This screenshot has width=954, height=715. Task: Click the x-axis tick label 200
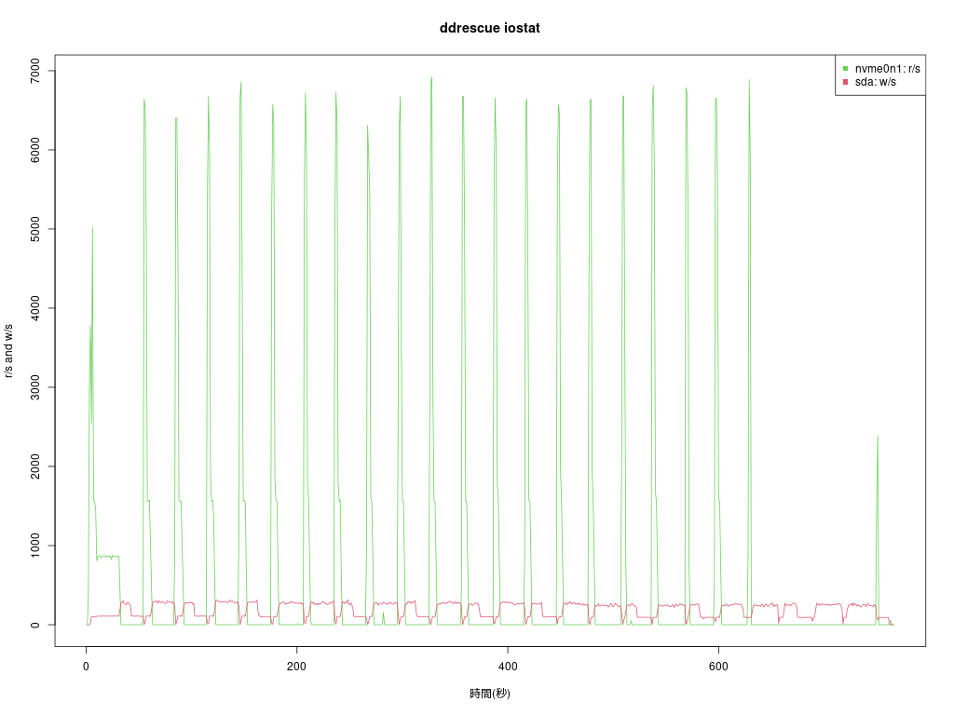point(296,667)
